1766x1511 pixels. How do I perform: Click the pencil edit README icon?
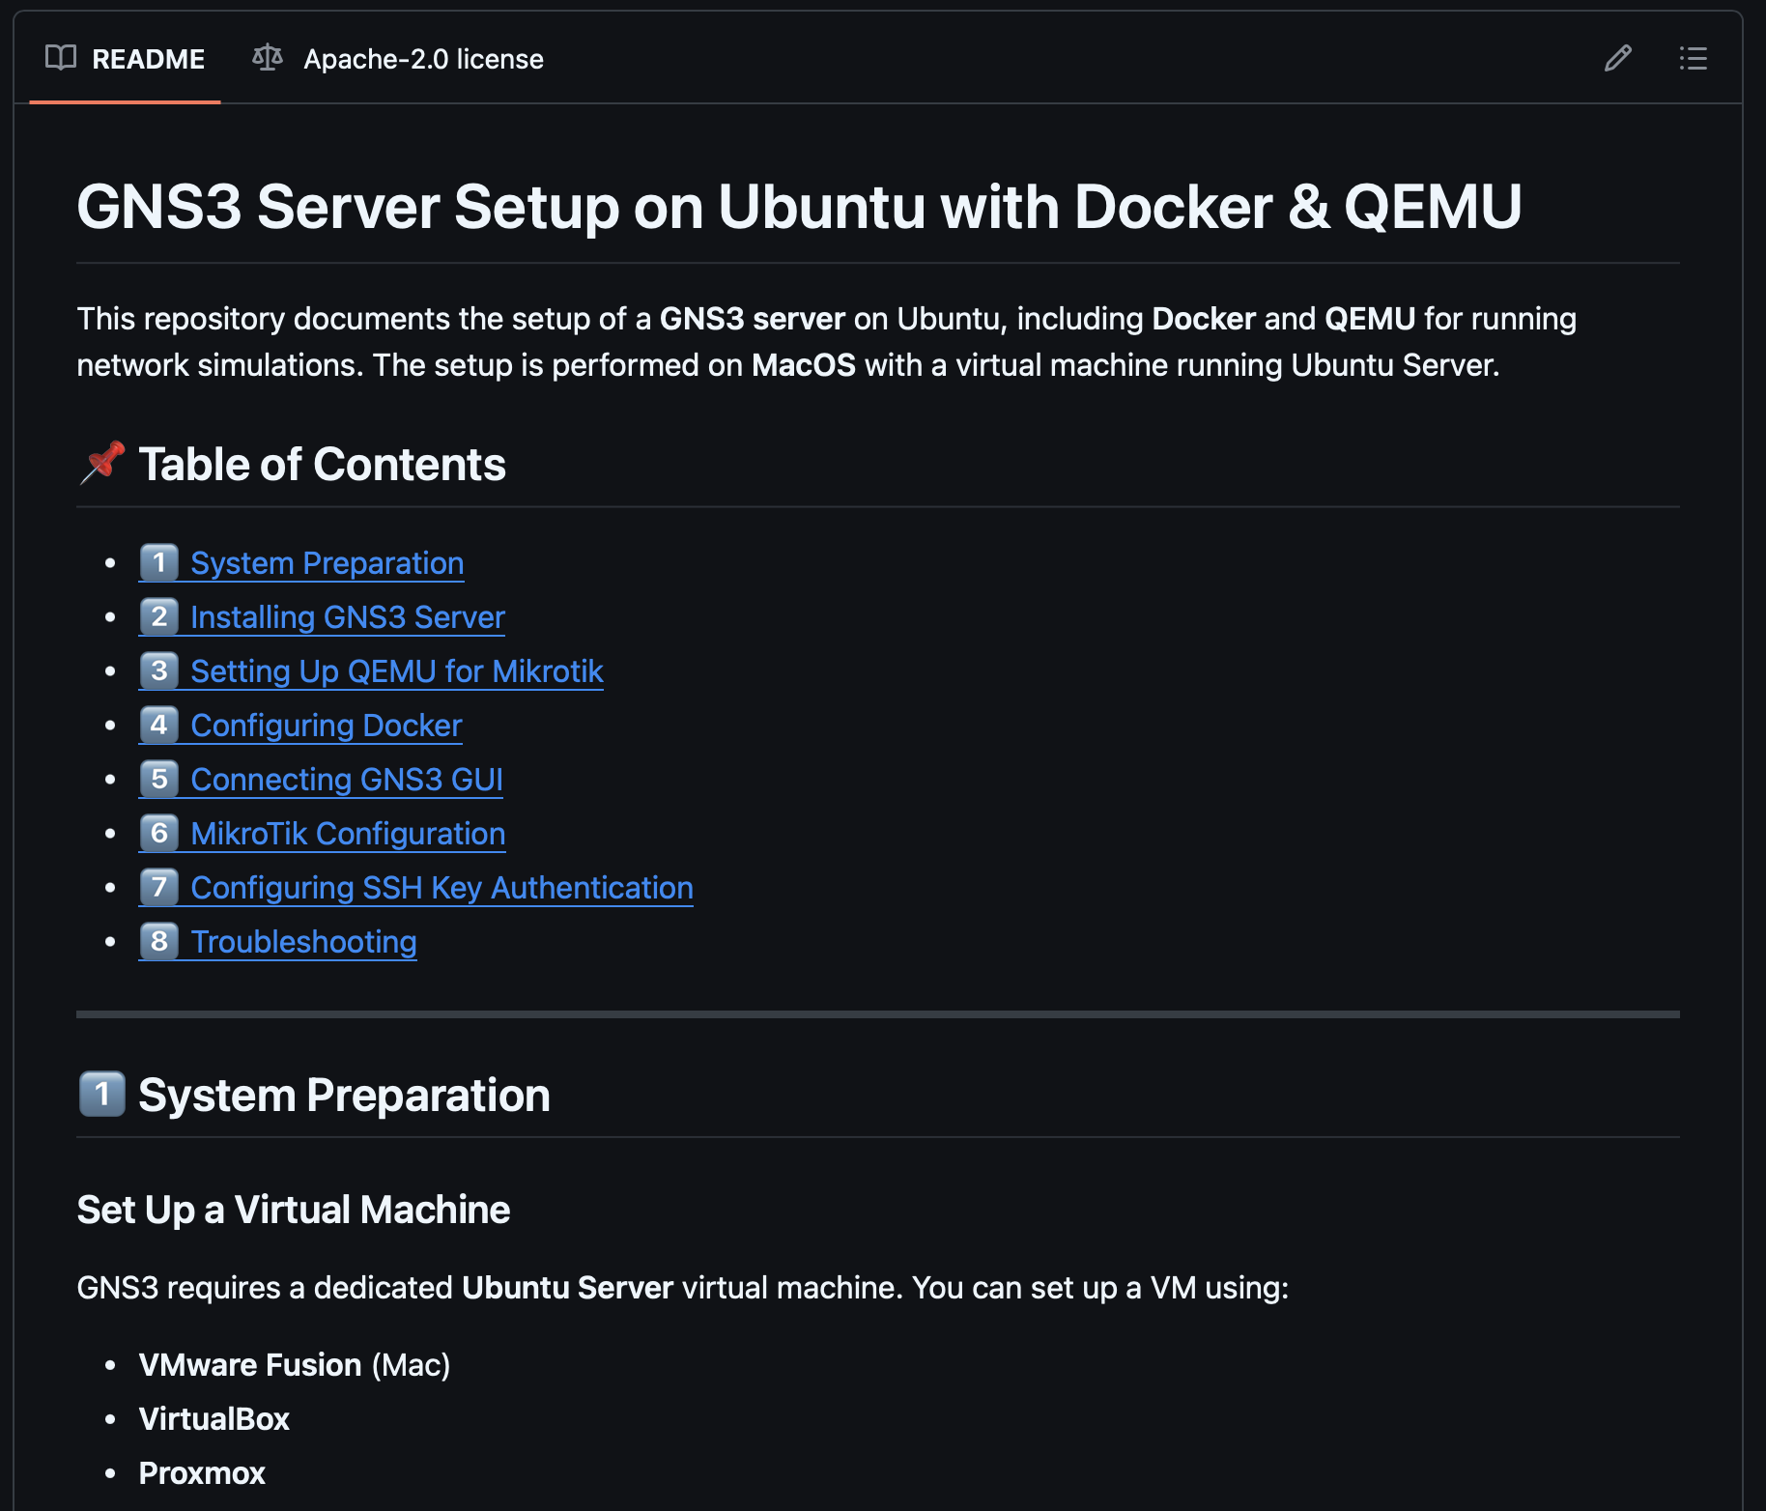point(1618,59)
